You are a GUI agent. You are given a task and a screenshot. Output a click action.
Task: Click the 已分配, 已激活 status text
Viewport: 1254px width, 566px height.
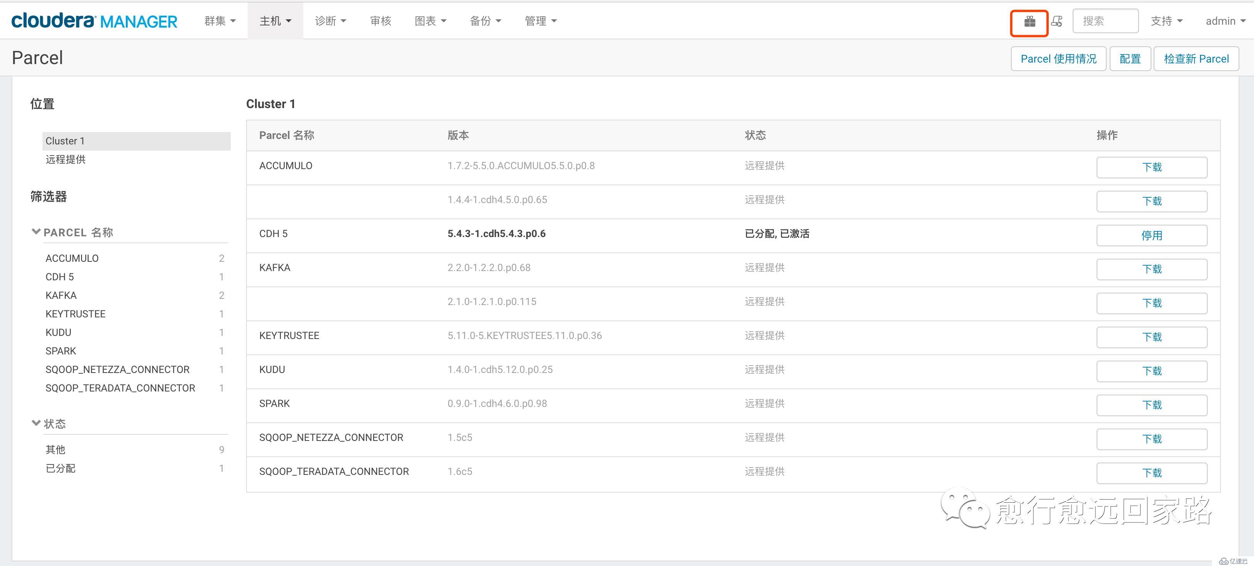[777, 234]
